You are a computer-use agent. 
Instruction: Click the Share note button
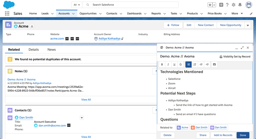(x=203, y=135)
